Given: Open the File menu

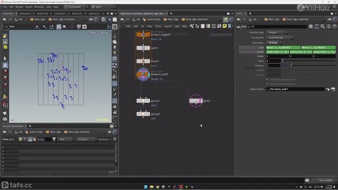Looking at the screenshot, I should 5,7.
